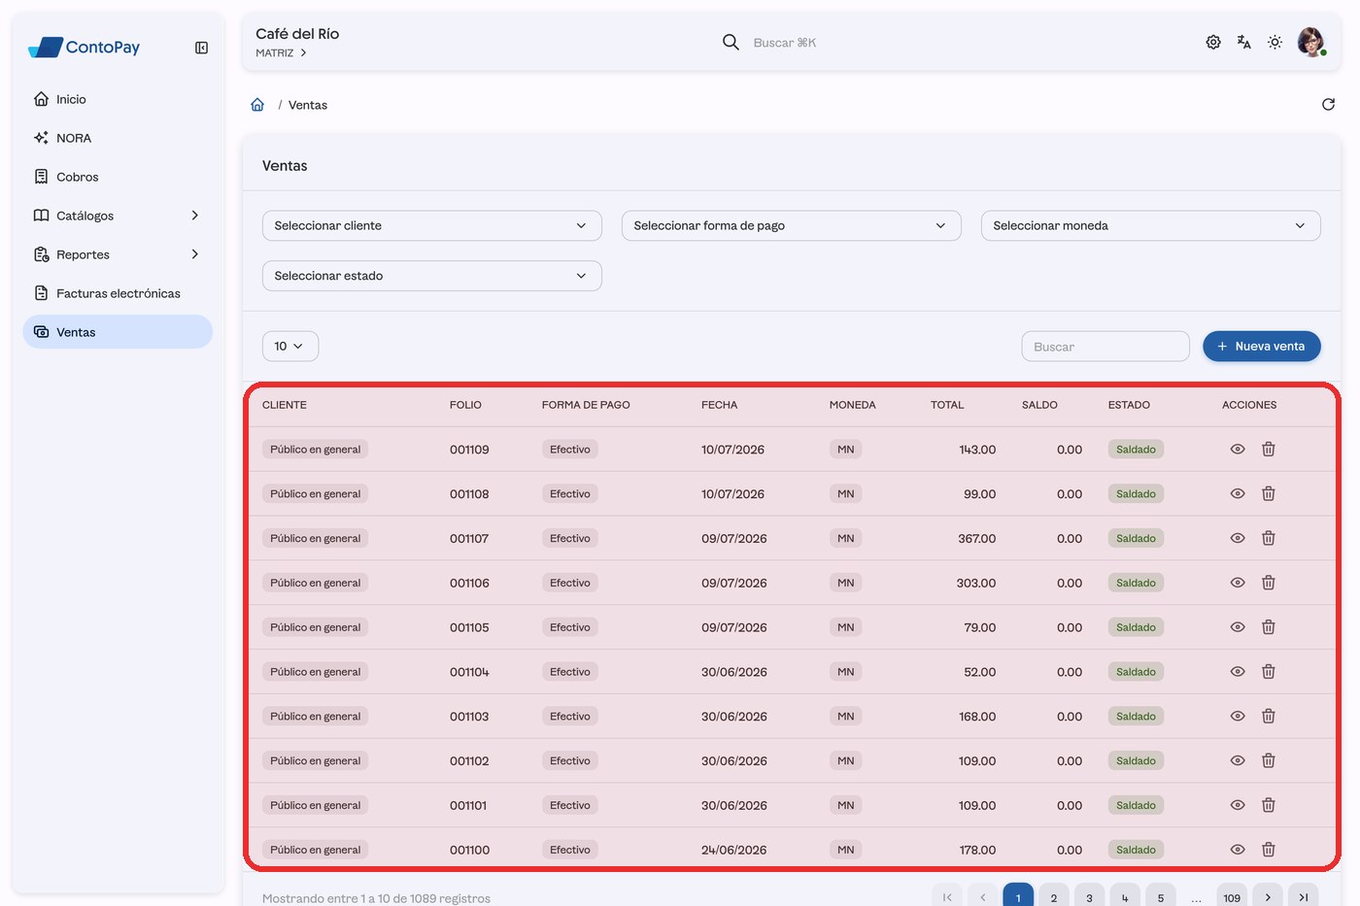Click the refresh icon beside breadcrumb
Image resolution: width=1360 pixels, height=906 pixels.
coord(1328,104)
